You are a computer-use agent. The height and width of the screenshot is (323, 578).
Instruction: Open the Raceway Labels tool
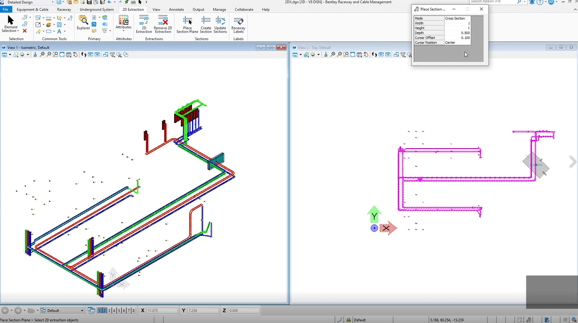pos(238,22)
